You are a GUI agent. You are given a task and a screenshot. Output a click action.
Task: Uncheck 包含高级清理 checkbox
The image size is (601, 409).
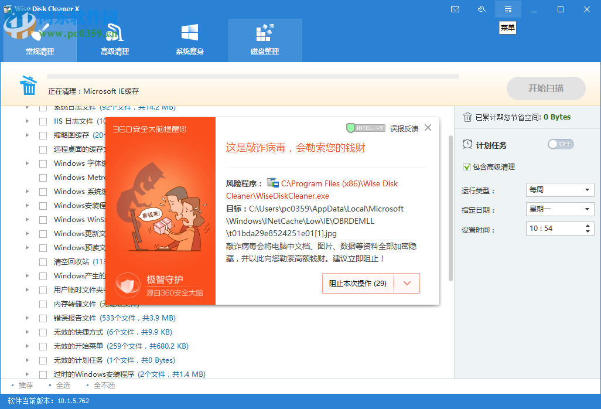(467, 167)
